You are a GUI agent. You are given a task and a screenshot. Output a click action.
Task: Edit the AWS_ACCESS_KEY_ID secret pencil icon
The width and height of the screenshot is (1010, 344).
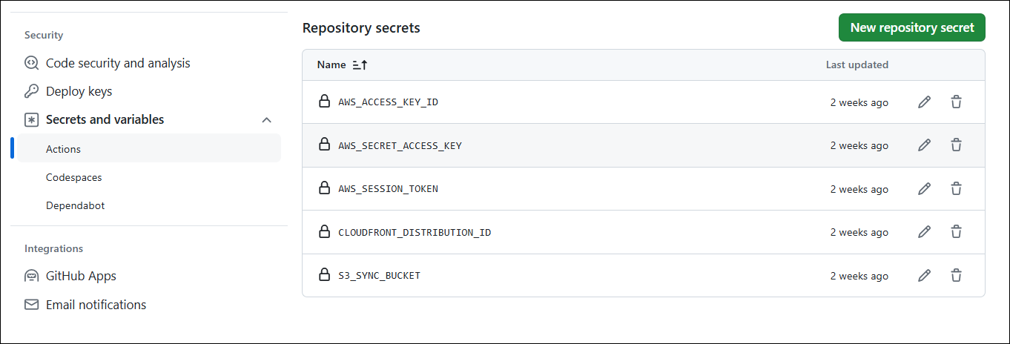[x=924, y=102]
